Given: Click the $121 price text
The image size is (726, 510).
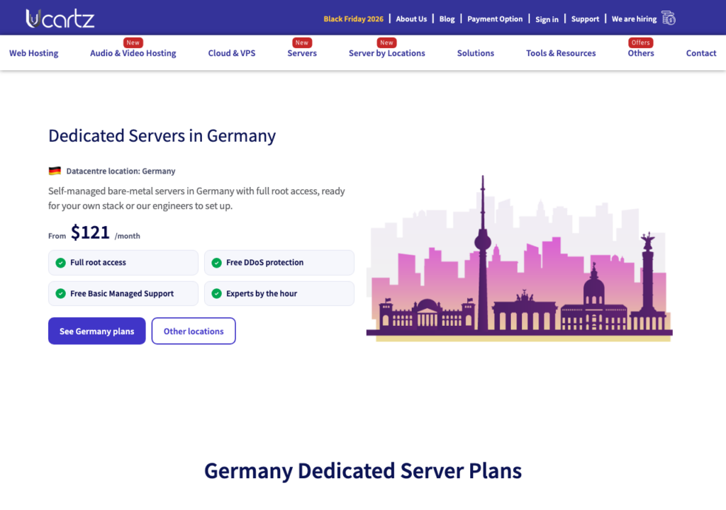Looking at the screenshot, I should (90, 232).
